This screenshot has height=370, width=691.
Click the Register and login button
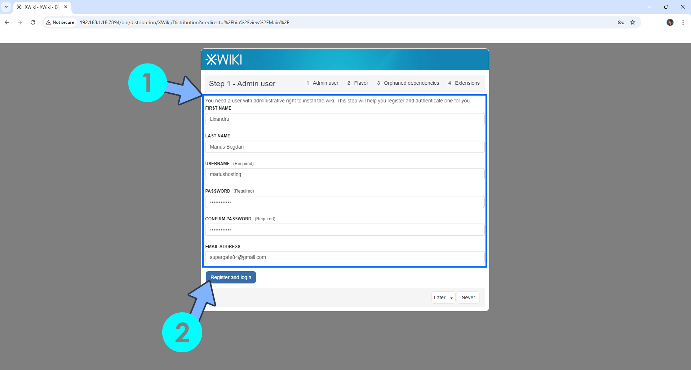coord(231,277)
